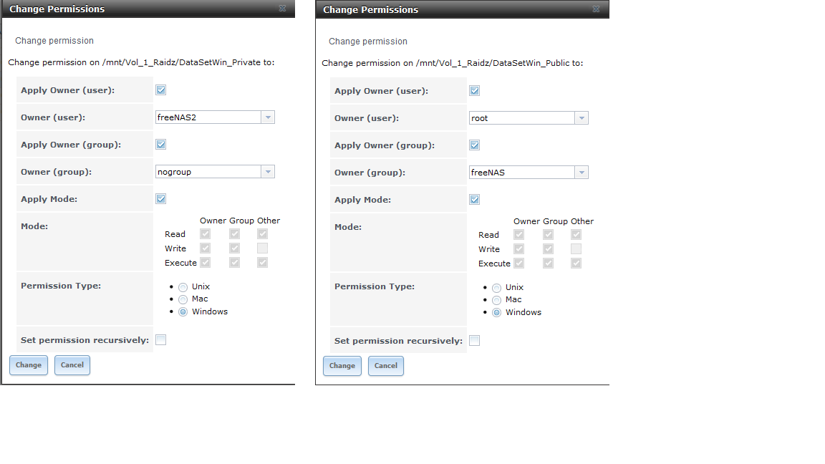Viewport: 825px width, 464px height.
Task: Enable Set permission recursively in DataSetWin_Private dialog
Action: pos(161,340)
